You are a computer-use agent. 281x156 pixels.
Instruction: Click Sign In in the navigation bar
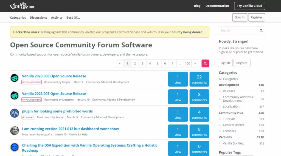click(x=240, y=17)
